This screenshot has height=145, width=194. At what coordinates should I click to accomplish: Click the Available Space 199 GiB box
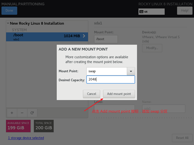coord(18,126)
